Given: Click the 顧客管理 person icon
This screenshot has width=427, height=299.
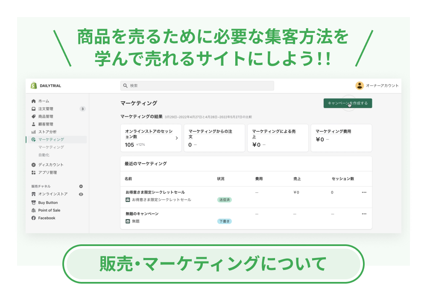Looking at the screenshot, I should click(34, 124).
